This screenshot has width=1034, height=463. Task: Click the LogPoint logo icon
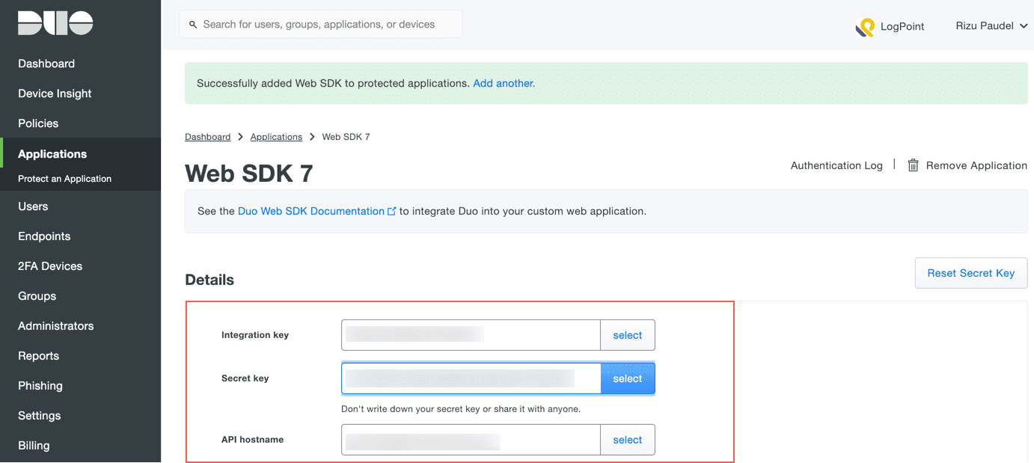[x=865, y=27]
